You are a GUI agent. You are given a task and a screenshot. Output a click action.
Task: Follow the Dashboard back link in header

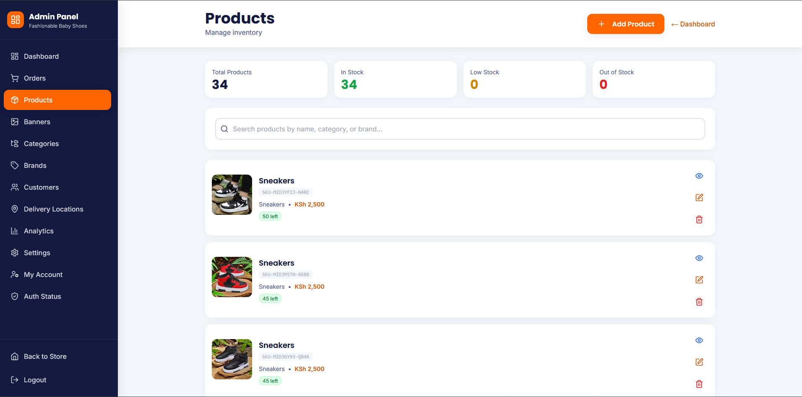coord(693,24)
